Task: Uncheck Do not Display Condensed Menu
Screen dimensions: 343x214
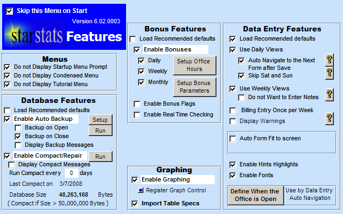Action: coord(7,76)
